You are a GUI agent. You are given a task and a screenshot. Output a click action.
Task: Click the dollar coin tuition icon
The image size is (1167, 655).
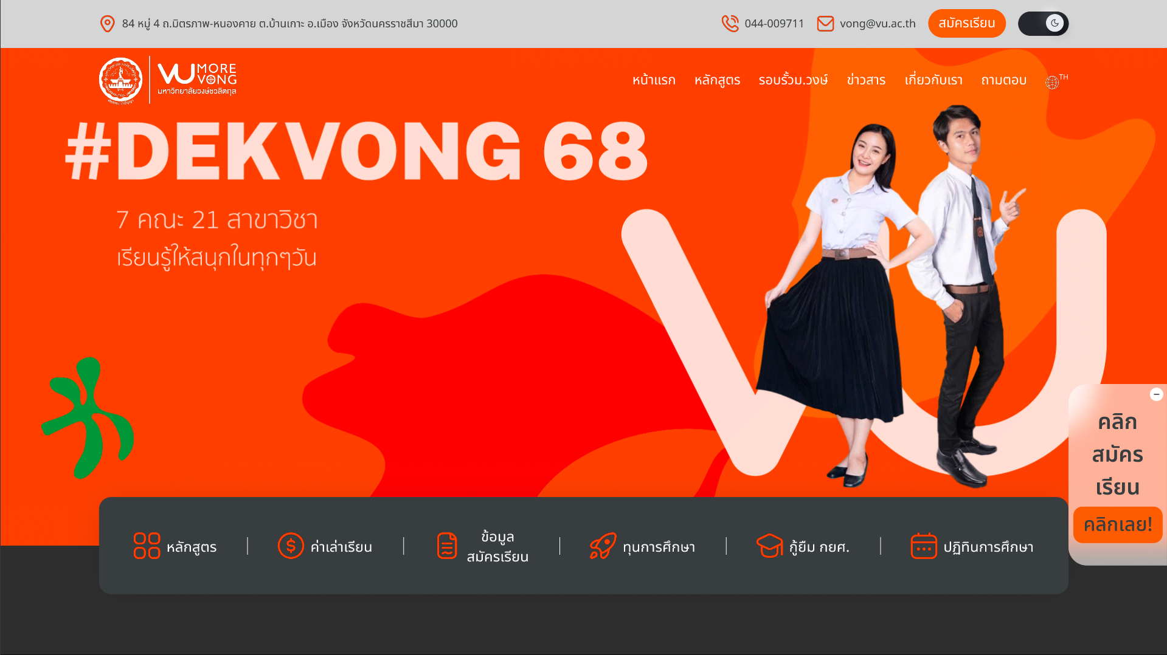[291, 546]
